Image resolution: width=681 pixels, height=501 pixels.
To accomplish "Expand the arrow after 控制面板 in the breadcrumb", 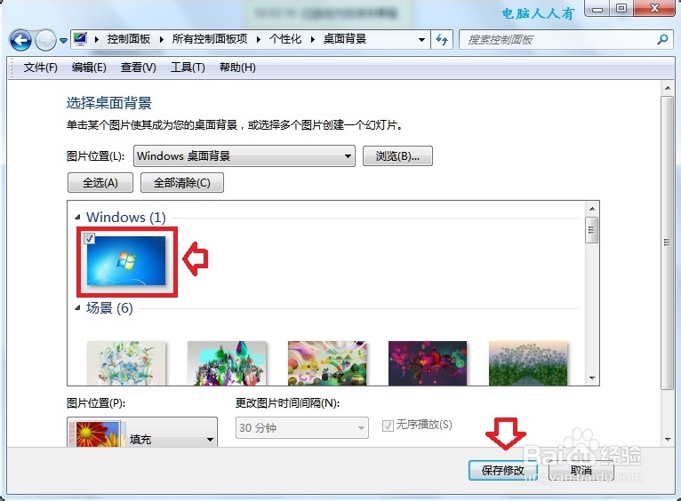I will pos(162,40).
